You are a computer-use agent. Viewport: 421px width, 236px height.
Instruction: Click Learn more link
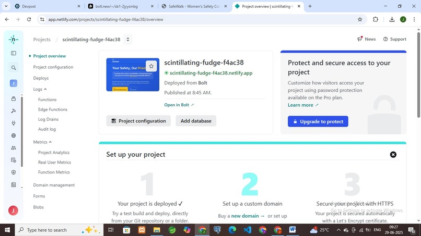[303, 105]
